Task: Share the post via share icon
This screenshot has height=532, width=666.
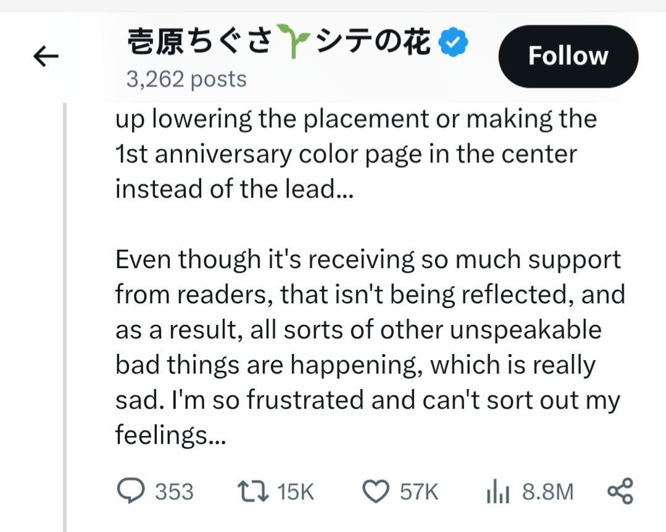Action: click(x=620, y=491)
